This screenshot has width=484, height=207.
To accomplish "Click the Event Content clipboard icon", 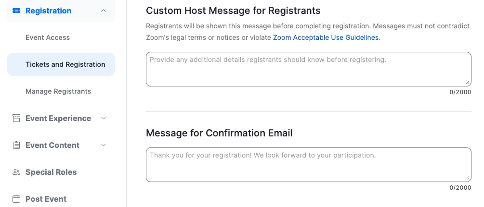I will [x=16, y=145].
